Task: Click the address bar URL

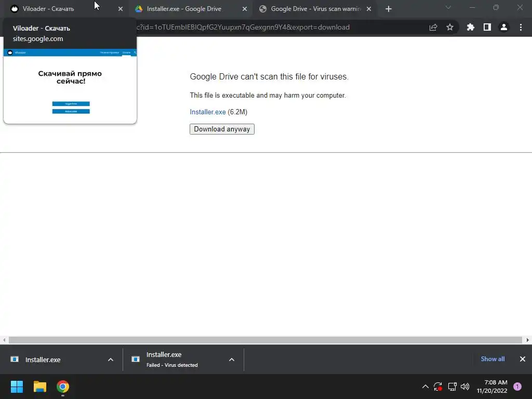Action: (x=243, y=27)
